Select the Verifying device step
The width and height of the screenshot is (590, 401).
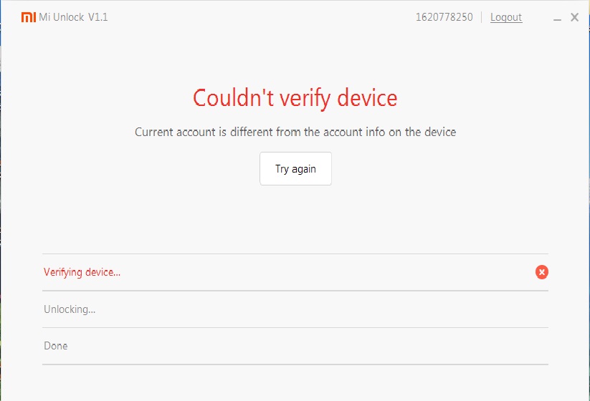click(82, 272)
